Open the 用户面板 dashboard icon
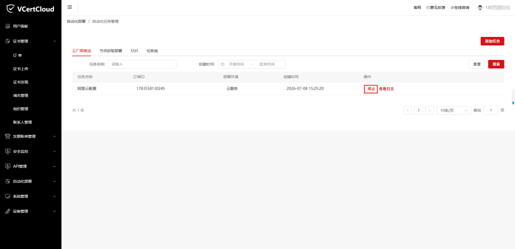The width and height of the screenshot is (515, 249). click(x=7, y=26)
